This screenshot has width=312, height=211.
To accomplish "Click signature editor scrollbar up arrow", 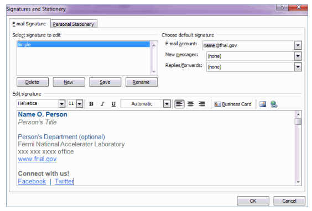I will (x=298, y=114).
